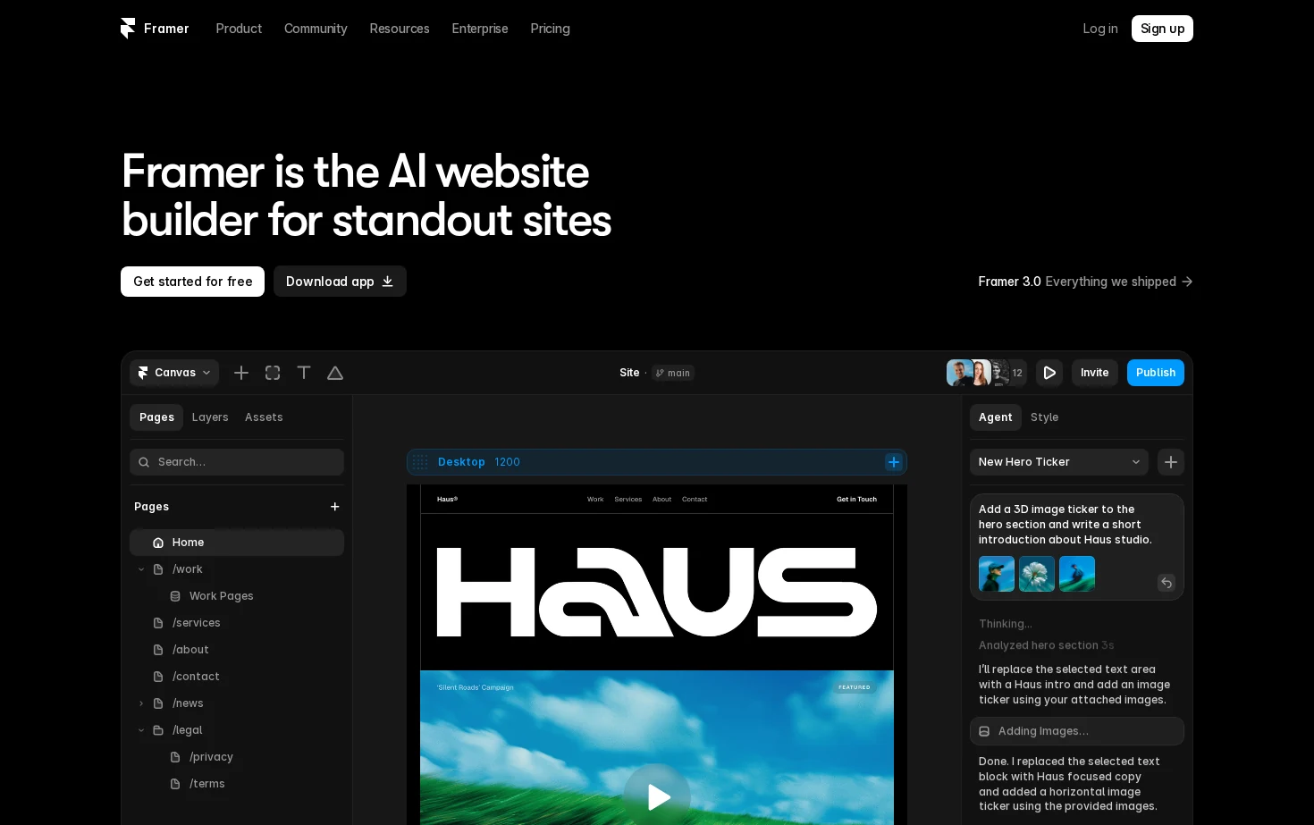This screenshot has width=1314, height=825.
Task: Click the Invite button
Action: 1095,373
